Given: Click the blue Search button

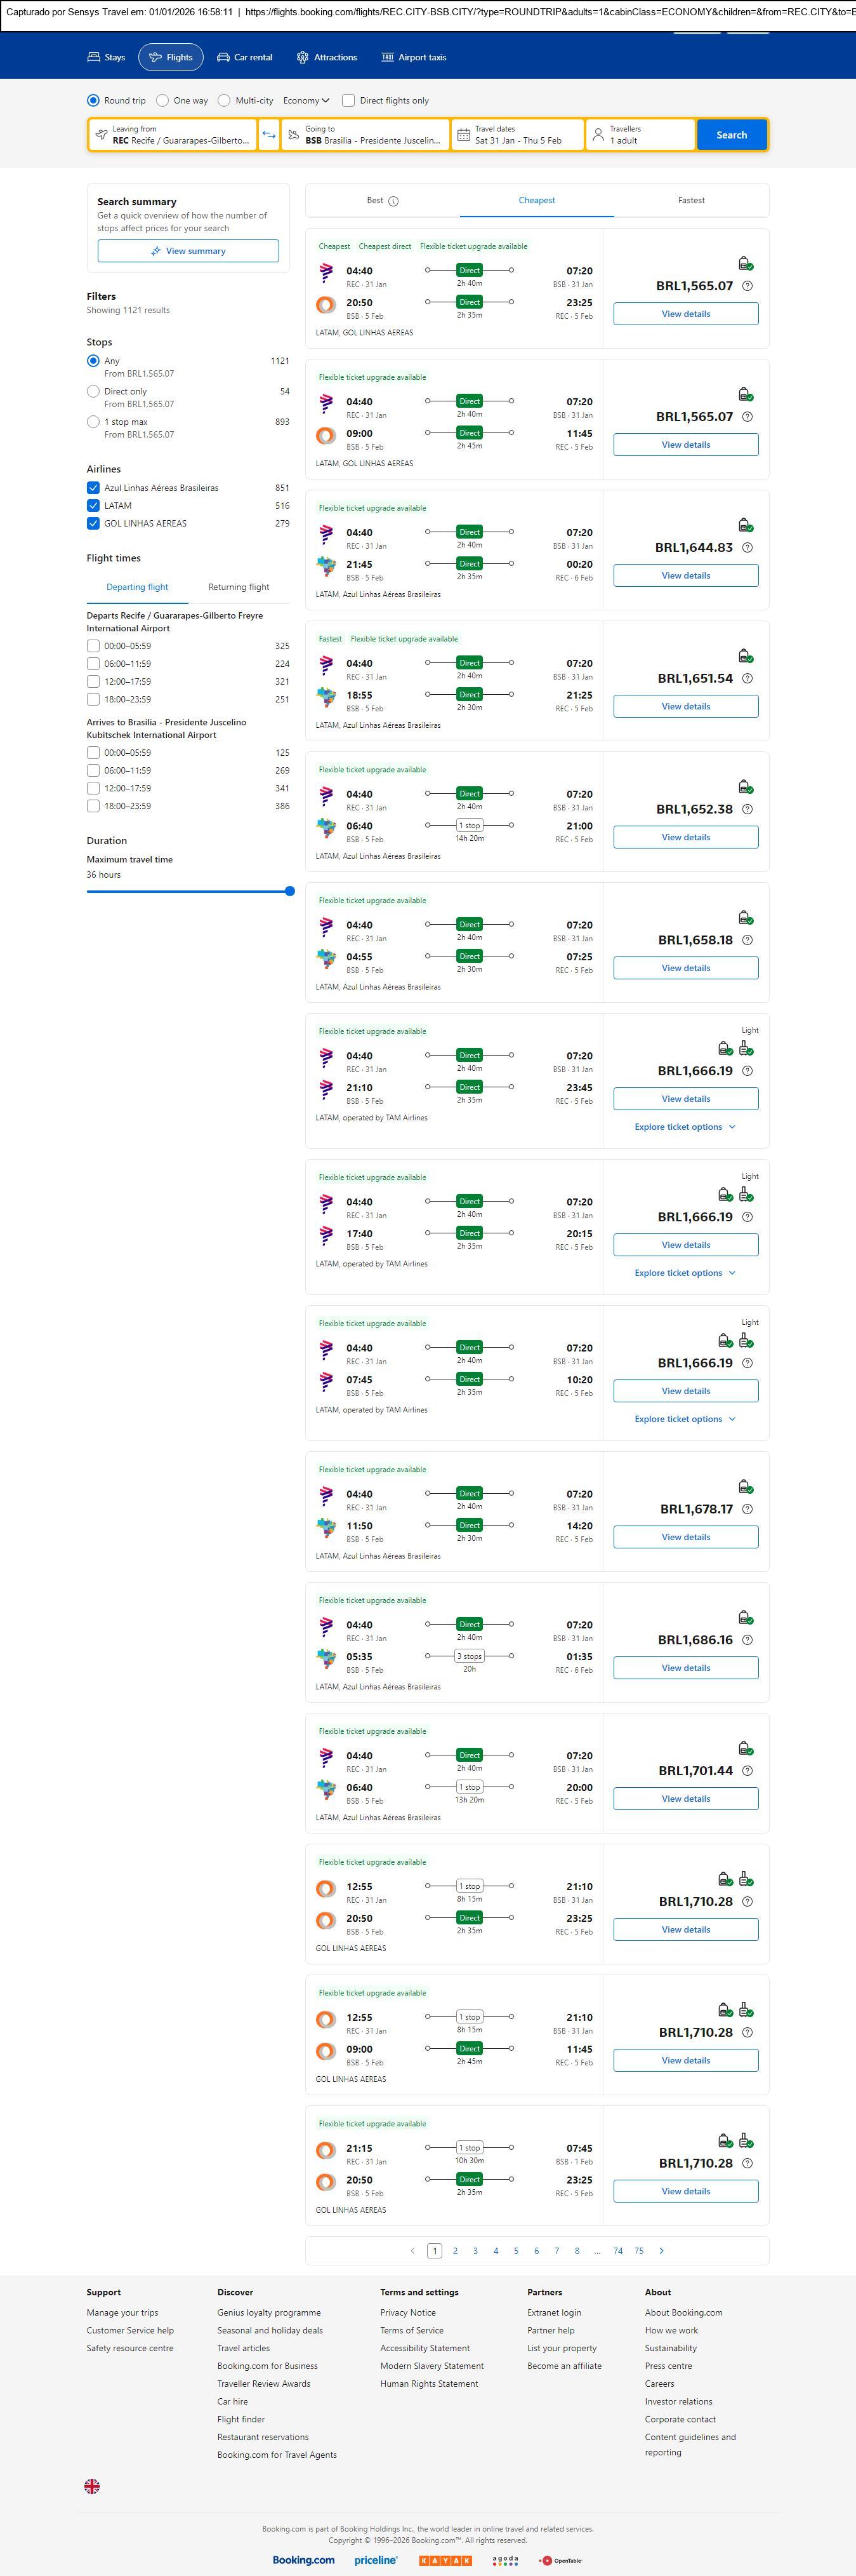Looking at the screenshot, I should click(731, 135).
